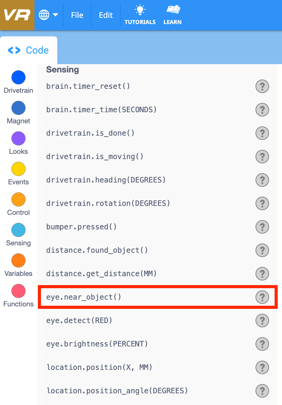Open the File menu

(x=77, y=15)
